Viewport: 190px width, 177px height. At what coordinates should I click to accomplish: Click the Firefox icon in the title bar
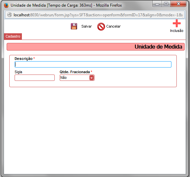coord(6,5)
